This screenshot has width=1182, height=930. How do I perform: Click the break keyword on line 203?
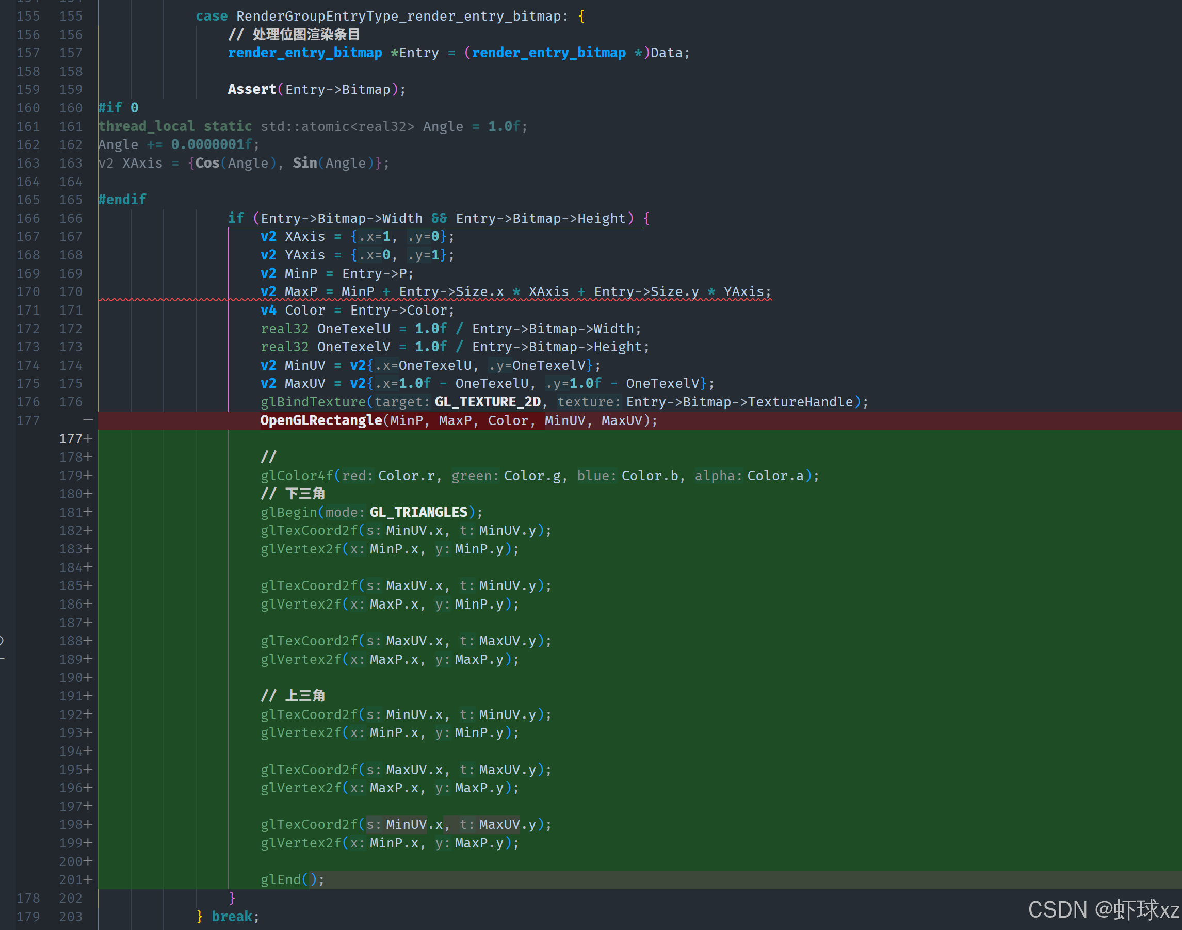(x=232, y=917)
